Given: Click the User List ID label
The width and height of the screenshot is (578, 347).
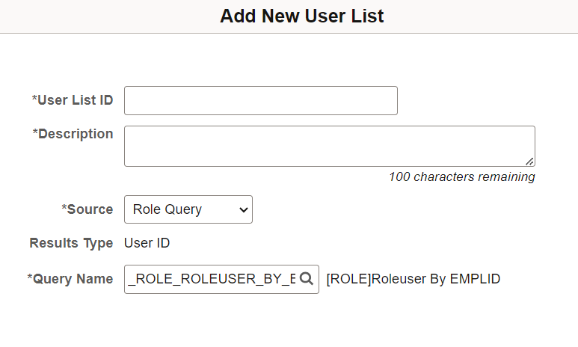Looking at the screenshot, I should (x=73, y=100).
